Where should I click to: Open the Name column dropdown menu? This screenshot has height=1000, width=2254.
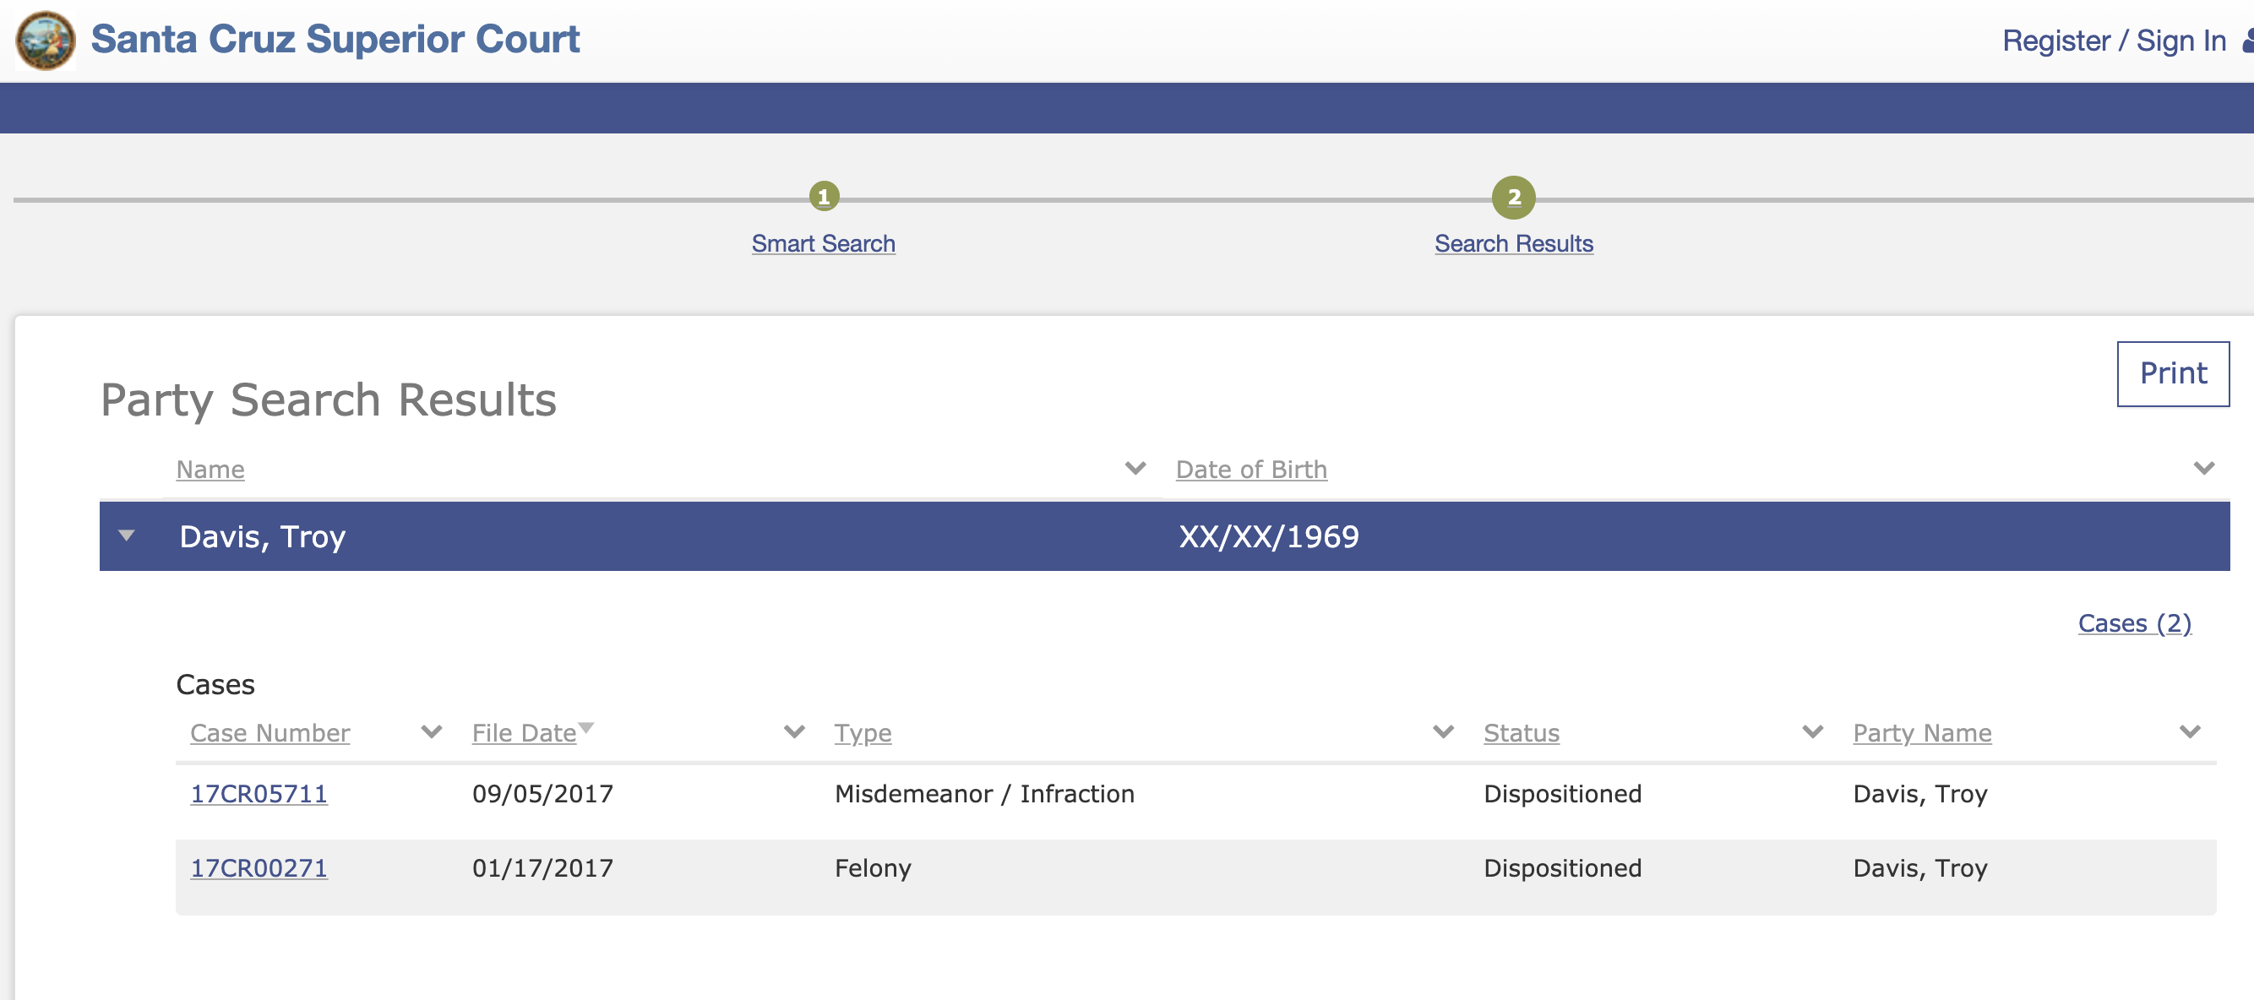pos(1135,468)
